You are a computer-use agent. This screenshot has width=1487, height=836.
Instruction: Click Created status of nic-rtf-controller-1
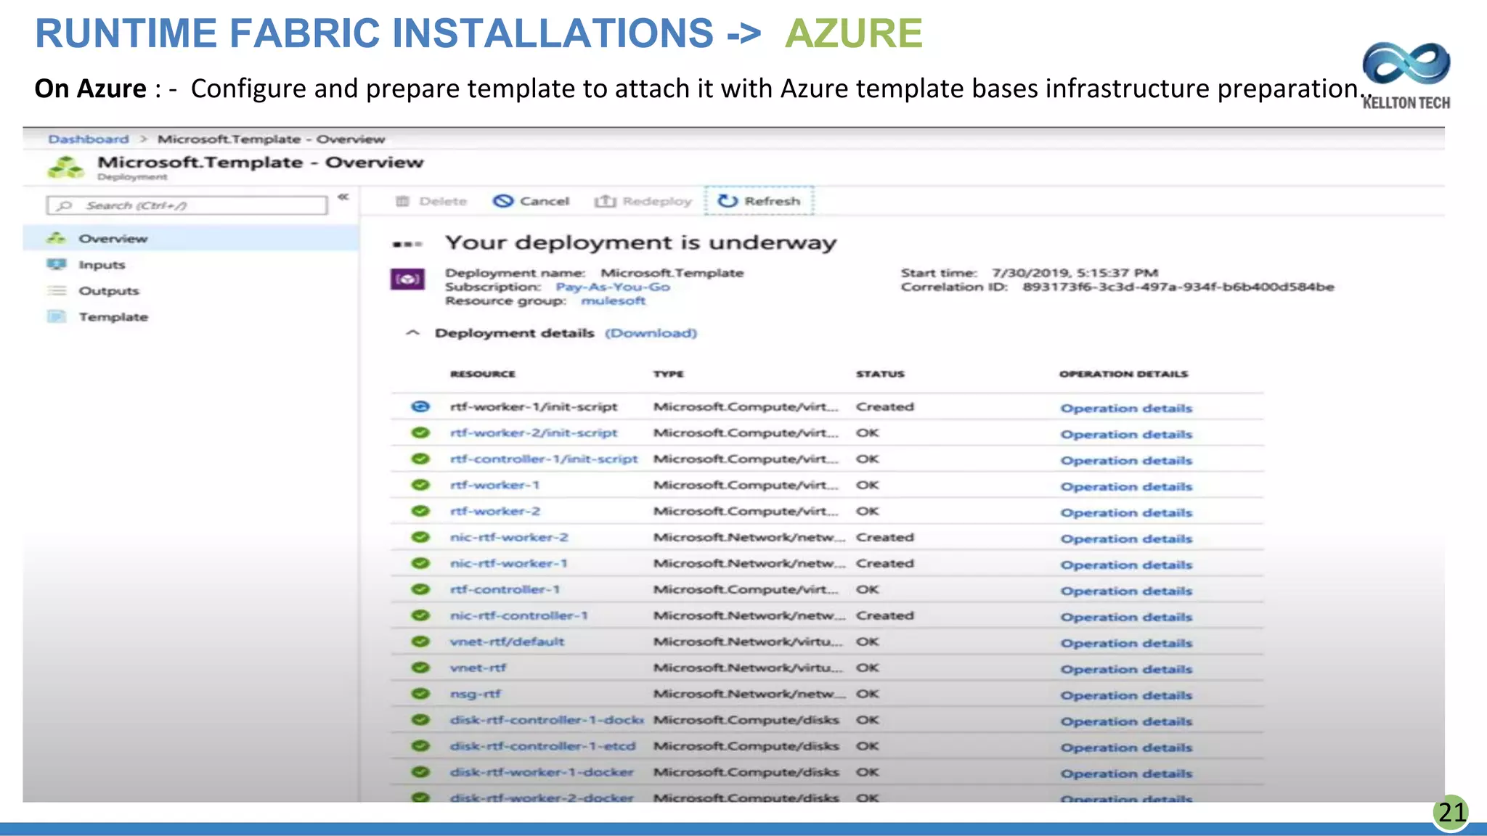[x=884, y=615]
